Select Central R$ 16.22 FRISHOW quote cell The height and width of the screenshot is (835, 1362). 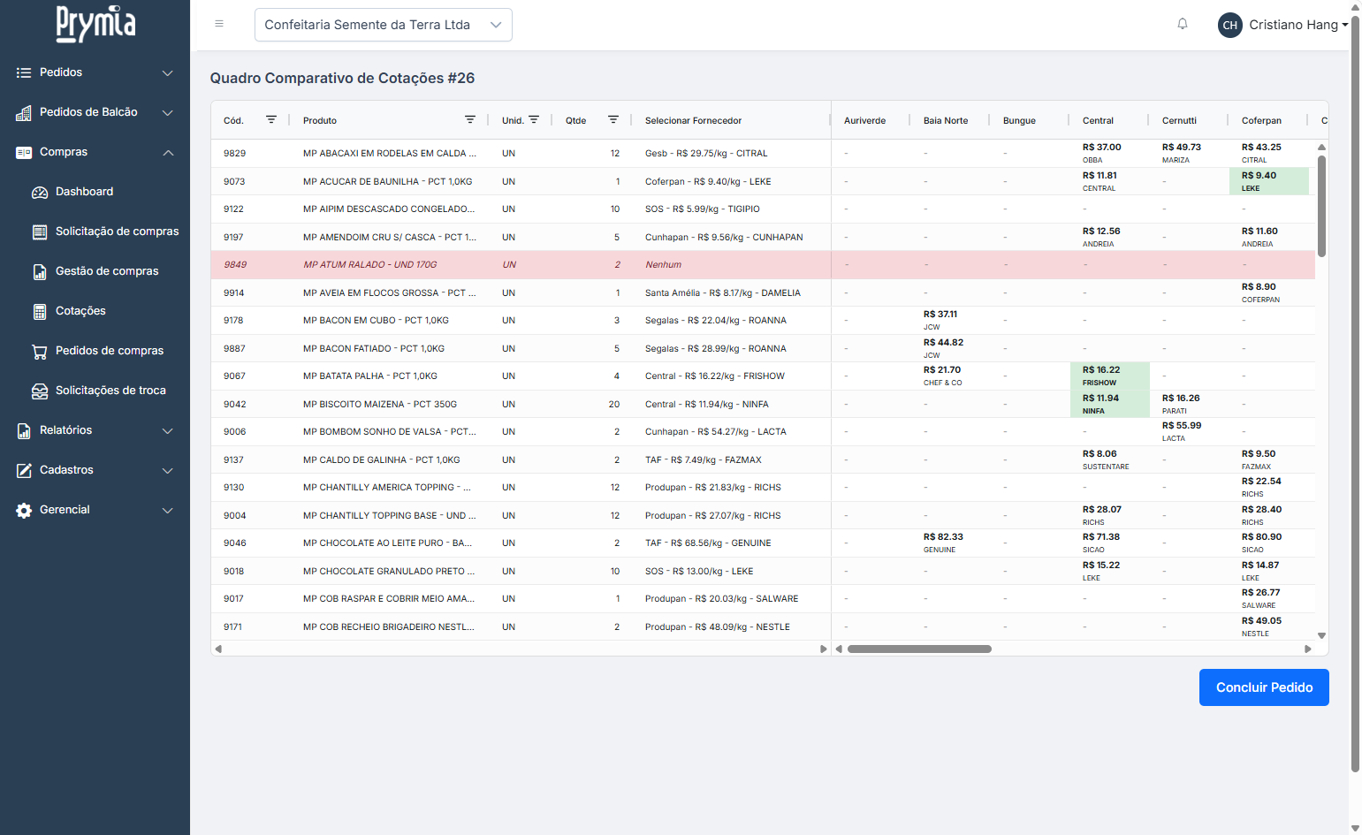[1109, 376]
